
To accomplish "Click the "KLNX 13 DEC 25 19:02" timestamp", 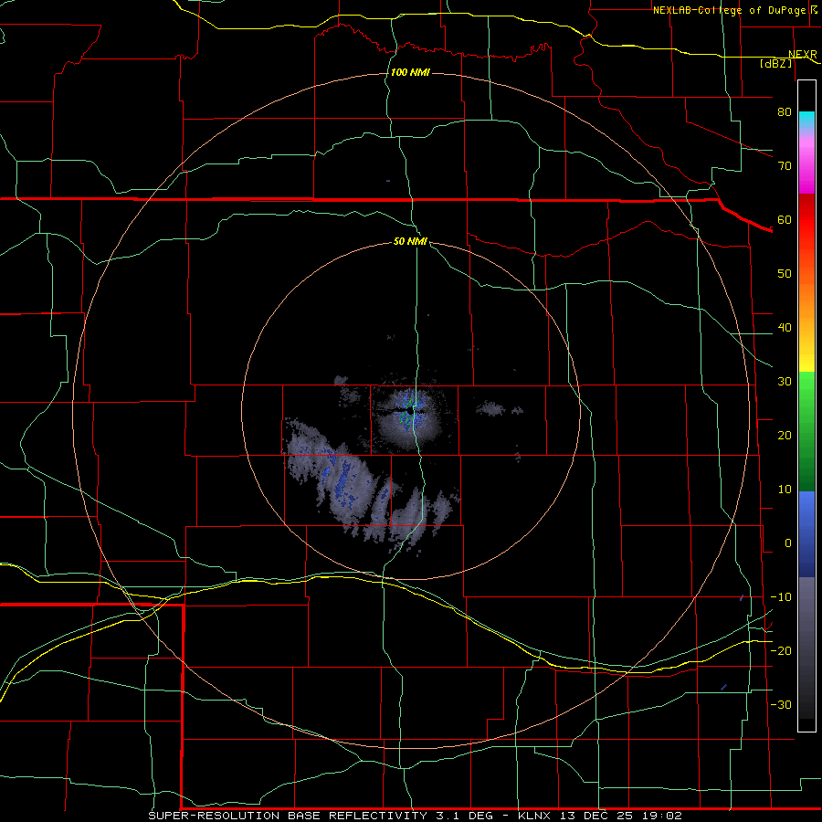I will pyautogui.click(x=600, y=816).
